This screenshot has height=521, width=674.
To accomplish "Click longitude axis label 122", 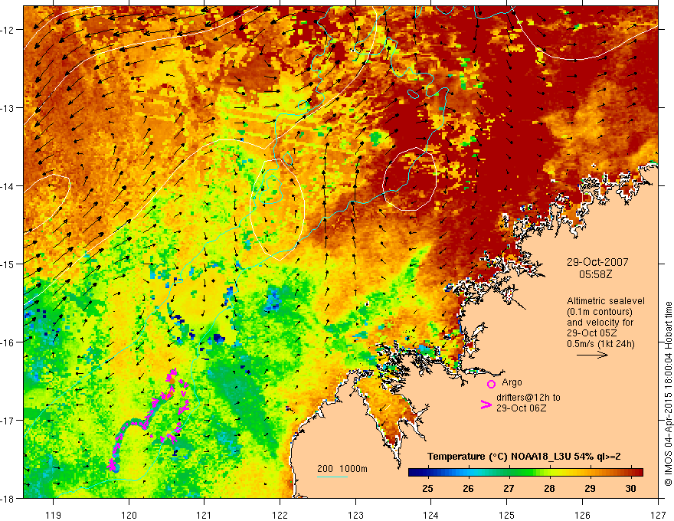I will coord(280,515).
